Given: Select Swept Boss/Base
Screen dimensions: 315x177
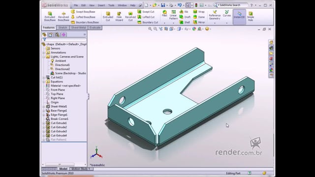Looking at the screenshot, I should click(83, 12).
